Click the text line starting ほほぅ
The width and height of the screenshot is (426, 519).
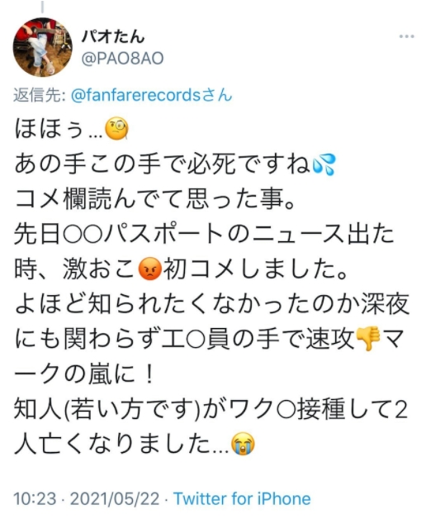[x=72, y=130]
